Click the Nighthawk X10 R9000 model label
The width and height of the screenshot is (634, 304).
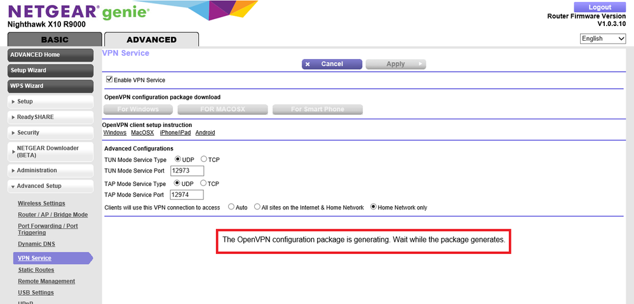click(x=46, y=24)
